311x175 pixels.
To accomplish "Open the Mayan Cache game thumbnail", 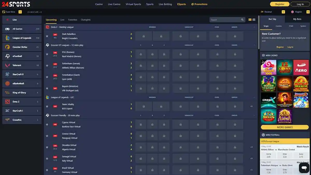I will (268, 84).
